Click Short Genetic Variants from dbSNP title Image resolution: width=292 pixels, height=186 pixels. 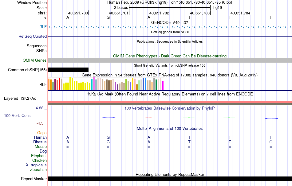coord(170,65)
